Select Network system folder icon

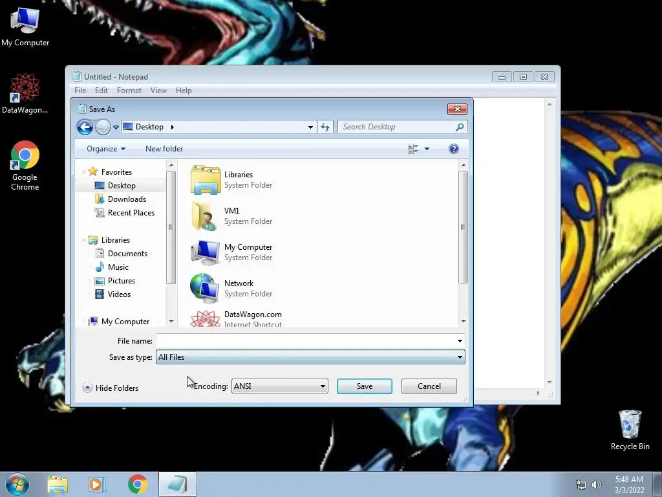(205, 288)
